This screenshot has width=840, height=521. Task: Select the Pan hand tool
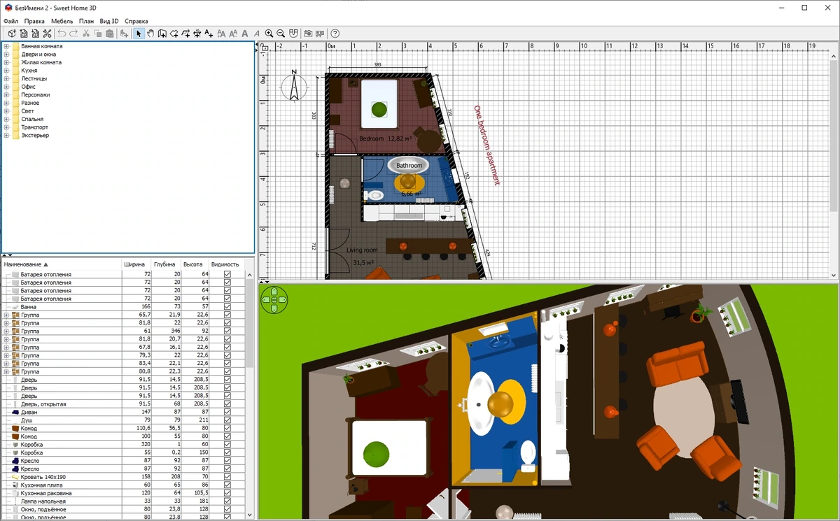point(150,34)
